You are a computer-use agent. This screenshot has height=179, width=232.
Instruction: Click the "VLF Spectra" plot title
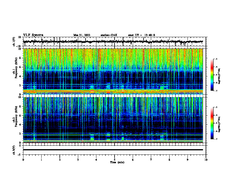(33, 35)
